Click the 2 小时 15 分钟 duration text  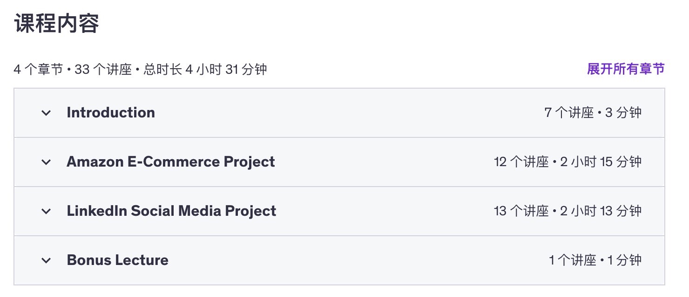(x=601, y=162)
